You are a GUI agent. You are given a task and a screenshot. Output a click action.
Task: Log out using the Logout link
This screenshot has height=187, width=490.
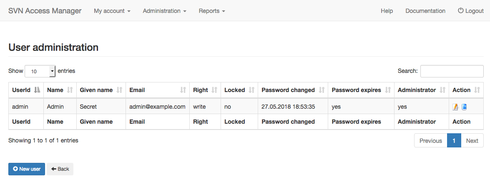471,10
